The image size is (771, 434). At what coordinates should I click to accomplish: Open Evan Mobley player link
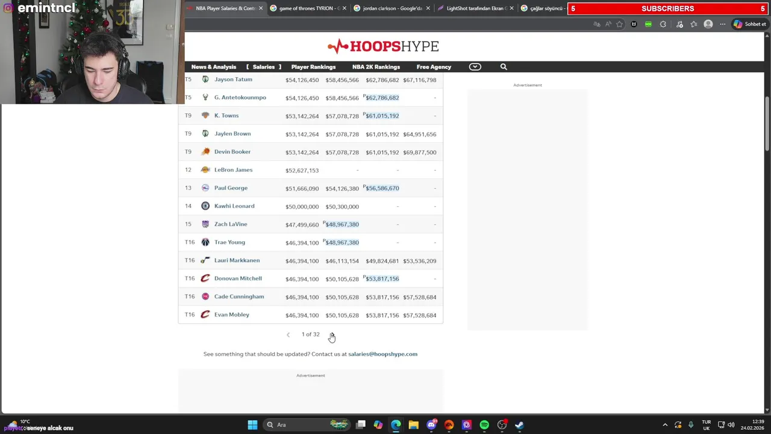click(231, 315)
